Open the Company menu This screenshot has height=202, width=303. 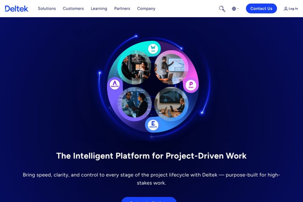(146, 9)
